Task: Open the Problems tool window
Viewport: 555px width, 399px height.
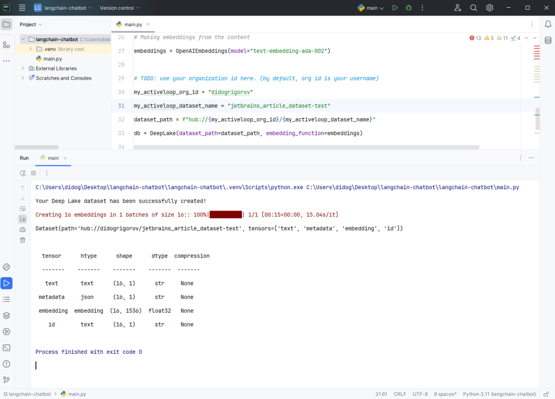Action: pos(6,364)
